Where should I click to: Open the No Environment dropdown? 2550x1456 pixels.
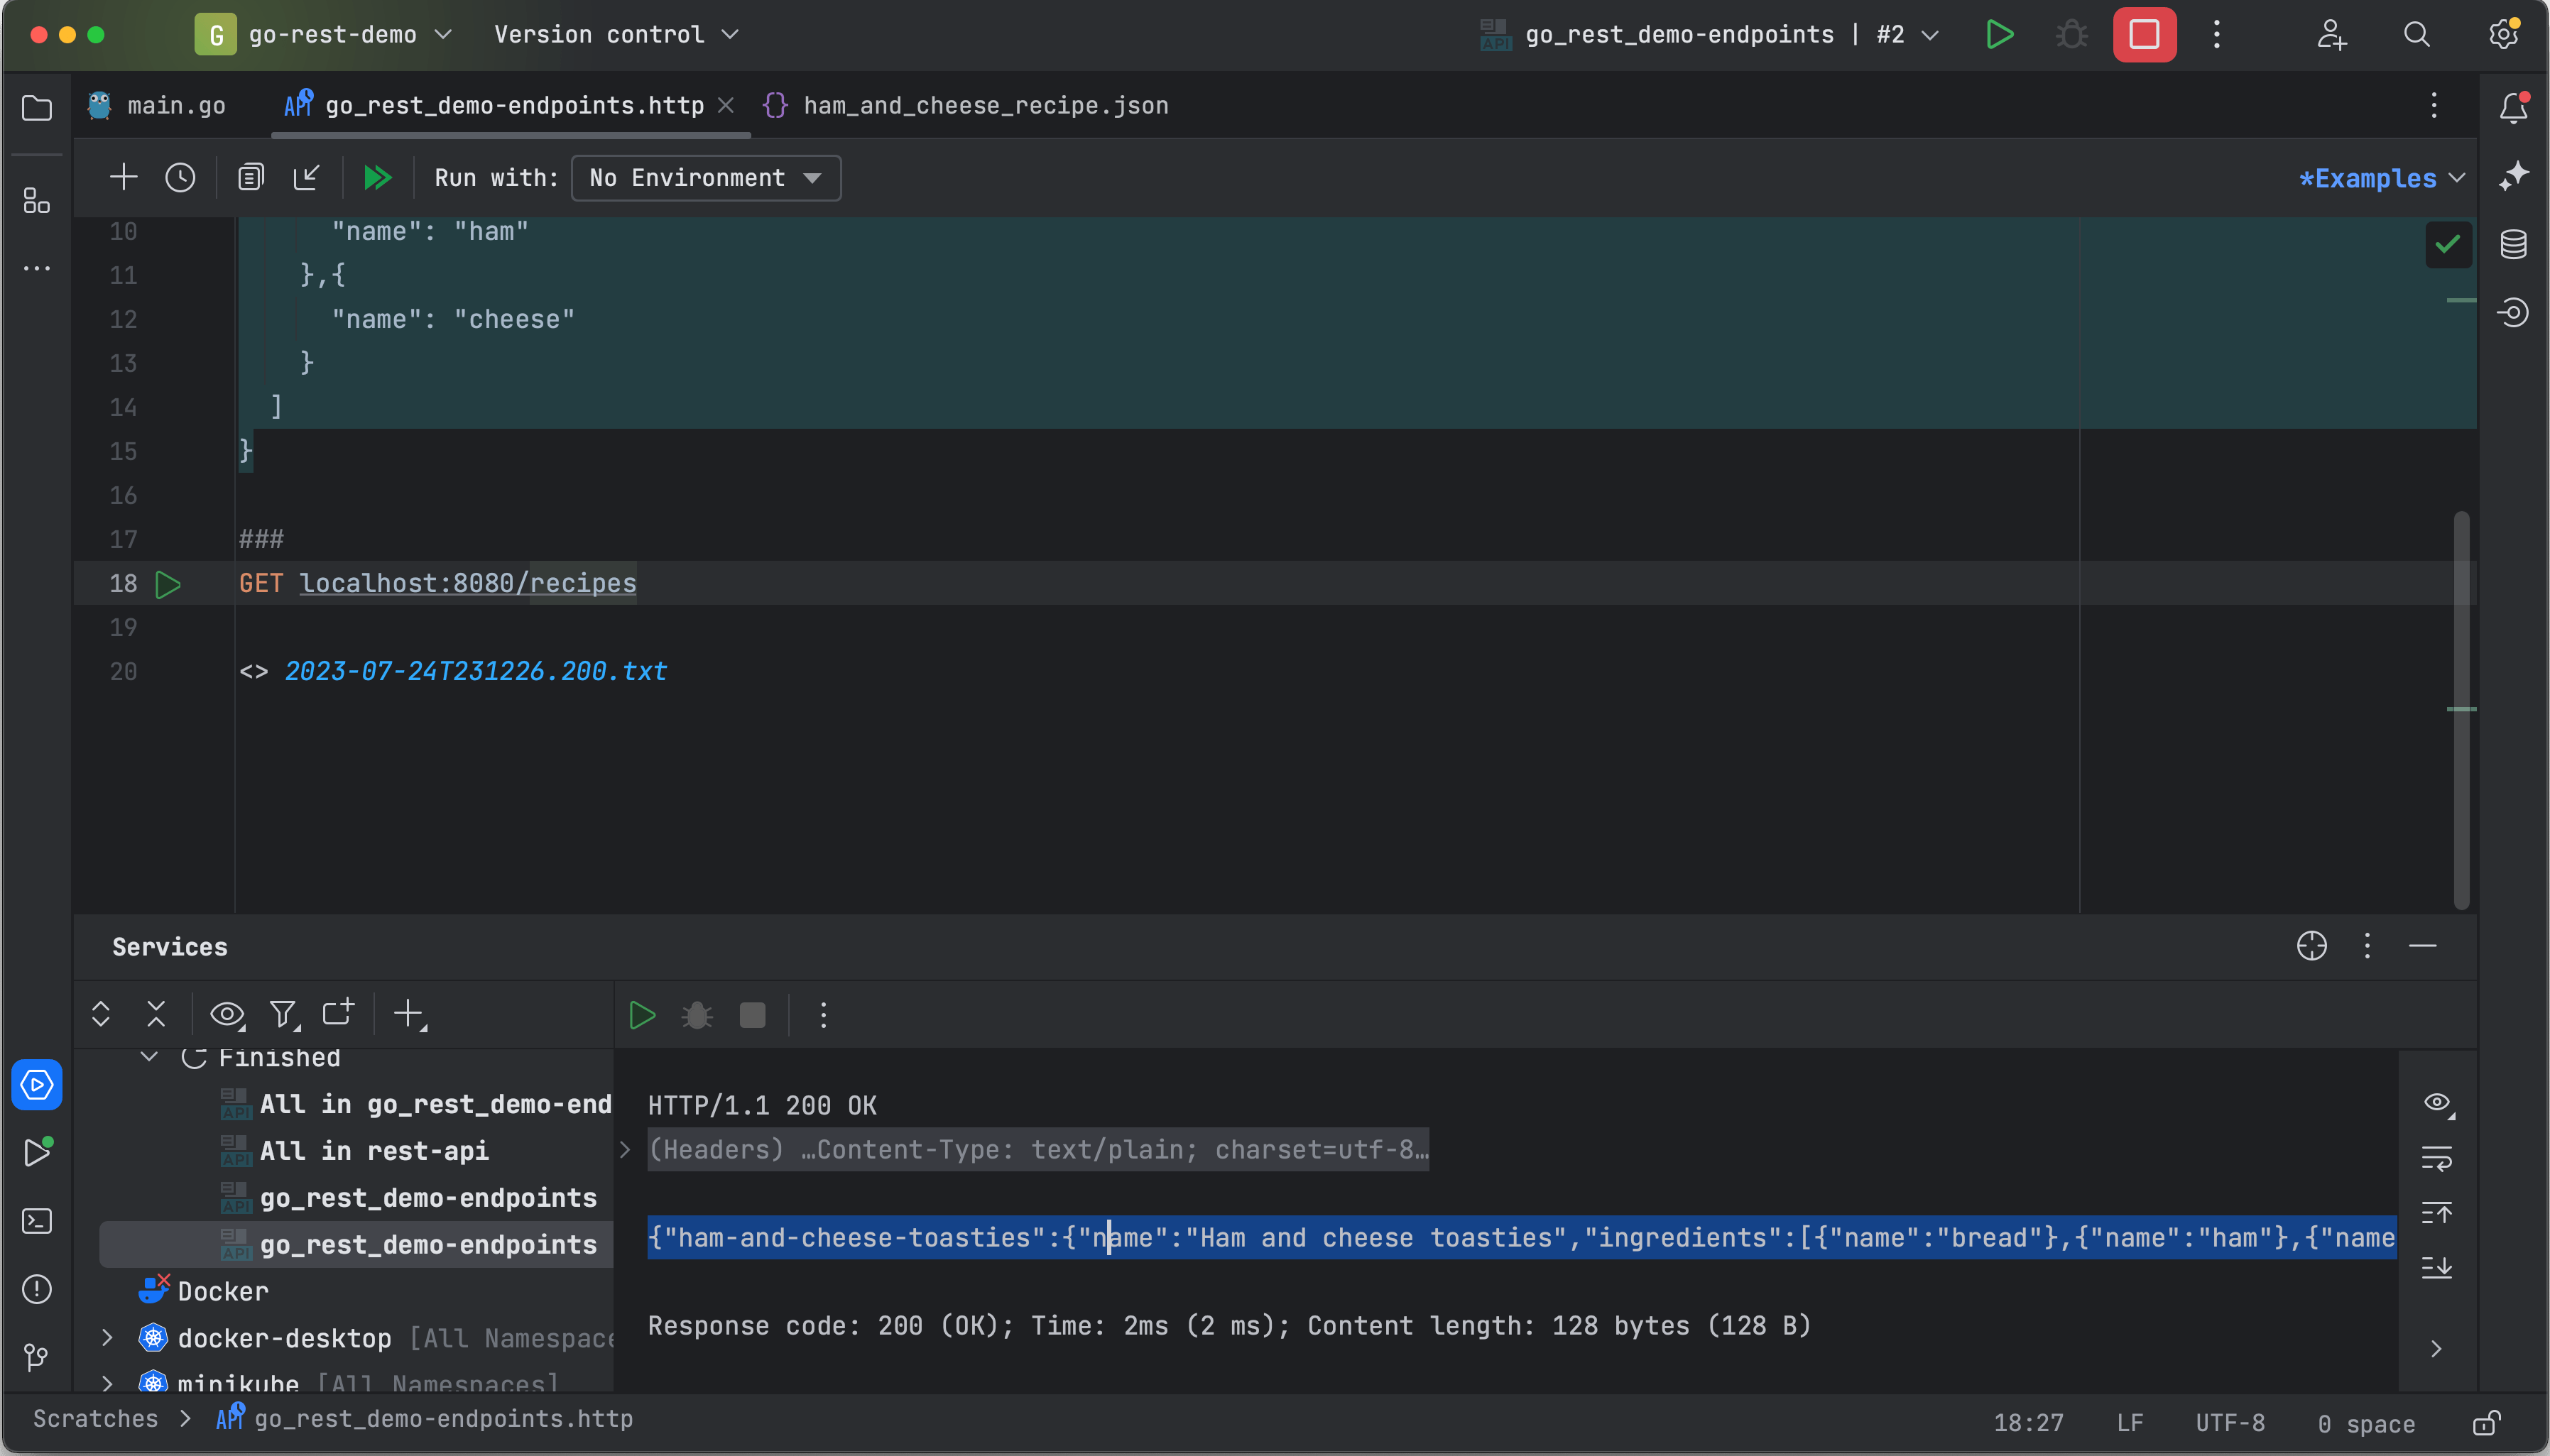tap(705, 178)
